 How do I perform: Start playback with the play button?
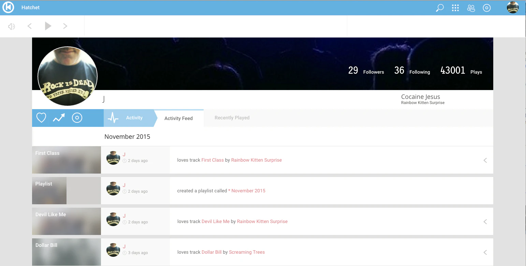[48, 26]
